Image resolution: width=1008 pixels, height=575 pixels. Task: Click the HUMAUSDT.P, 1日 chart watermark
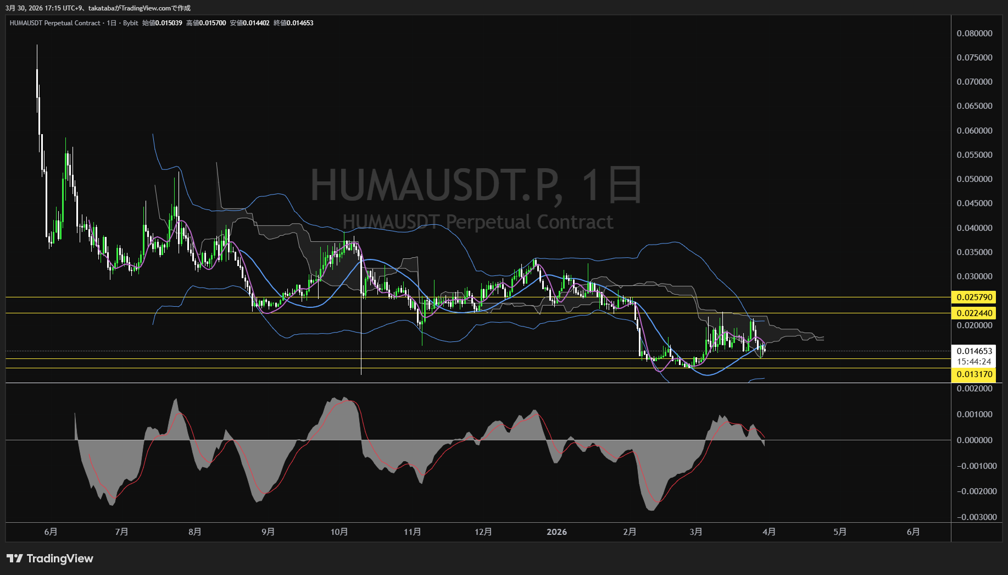click(x=476, y=185)
